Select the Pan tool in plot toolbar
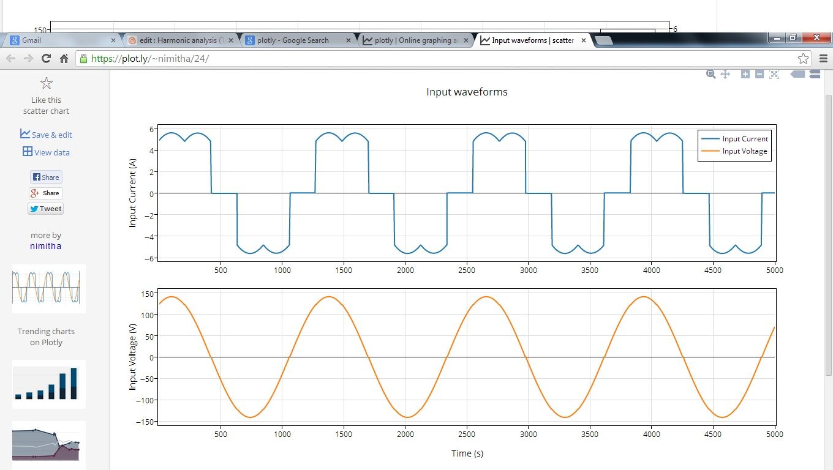 [725, 74]
